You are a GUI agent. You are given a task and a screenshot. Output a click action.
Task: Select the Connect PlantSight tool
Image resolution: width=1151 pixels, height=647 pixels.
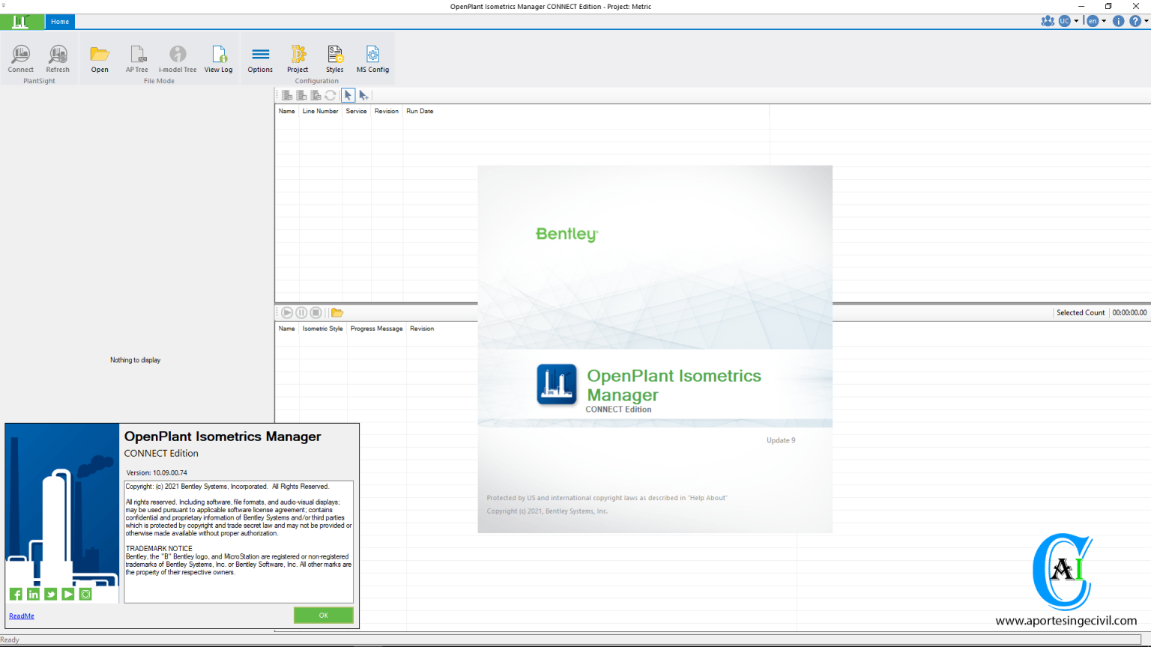[x=20, y=56]
